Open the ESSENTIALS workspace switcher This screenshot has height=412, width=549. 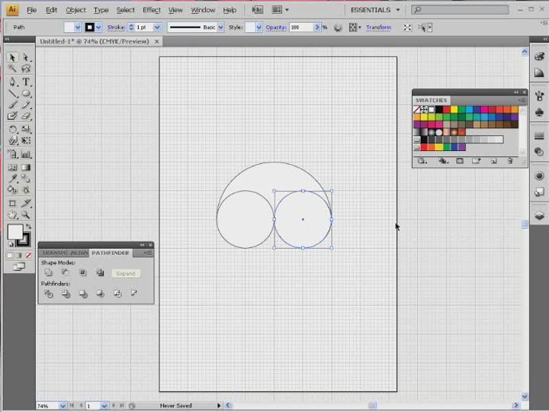point(375,10)
